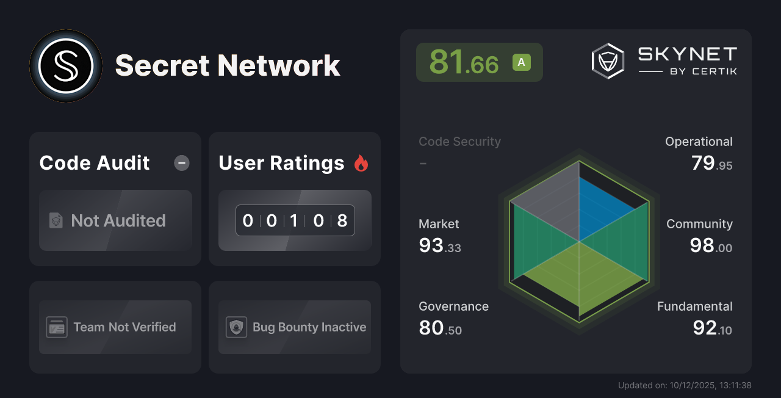Expand the Code Security details
The width and height of the screenshot is (781, 398).
[459, 142]
